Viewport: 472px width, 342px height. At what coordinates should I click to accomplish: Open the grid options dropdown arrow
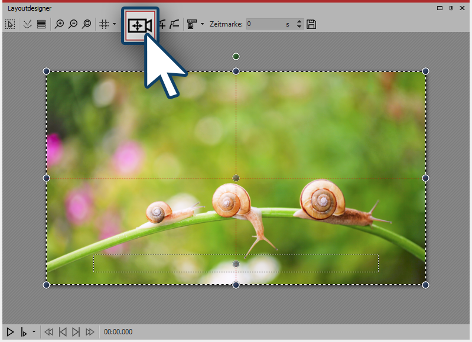pyautogui.click(x=114, y=24)
